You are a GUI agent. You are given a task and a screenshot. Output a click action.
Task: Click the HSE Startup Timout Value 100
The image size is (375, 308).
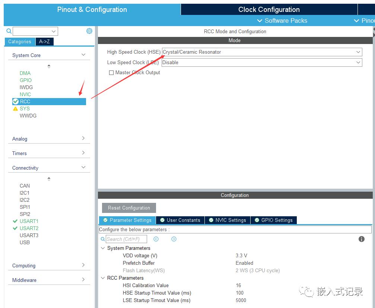(239, 293)
